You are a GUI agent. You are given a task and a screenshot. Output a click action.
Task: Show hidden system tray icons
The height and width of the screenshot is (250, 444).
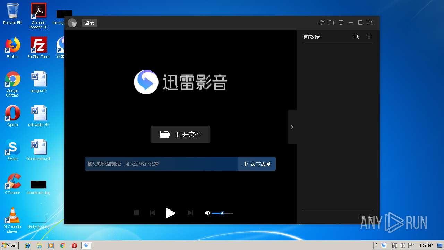pos(376,245)
